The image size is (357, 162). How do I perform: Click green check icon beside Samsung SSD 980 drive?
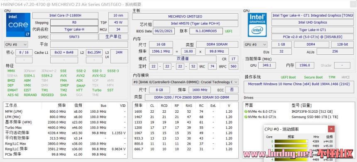click(x=246, y=117)
